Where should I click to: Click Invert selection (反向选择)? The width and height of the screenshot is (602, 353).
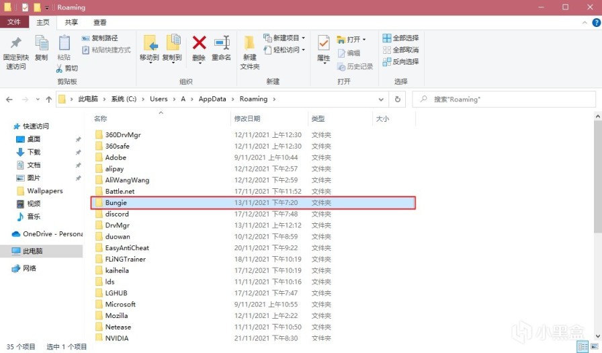tap(401, 61)
